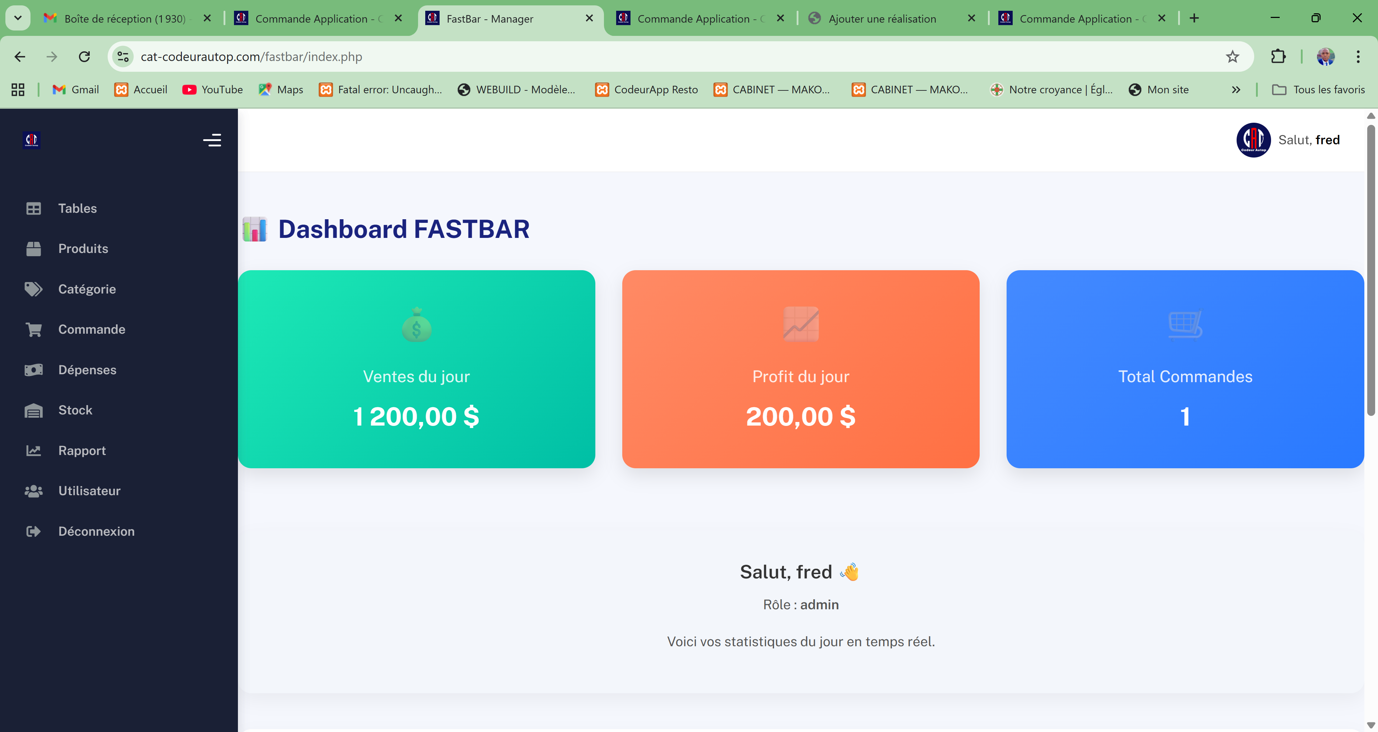The height and width of the screenshot is (732, 1378).
Task: Click the Rapport chart icon
Action: 34,451
